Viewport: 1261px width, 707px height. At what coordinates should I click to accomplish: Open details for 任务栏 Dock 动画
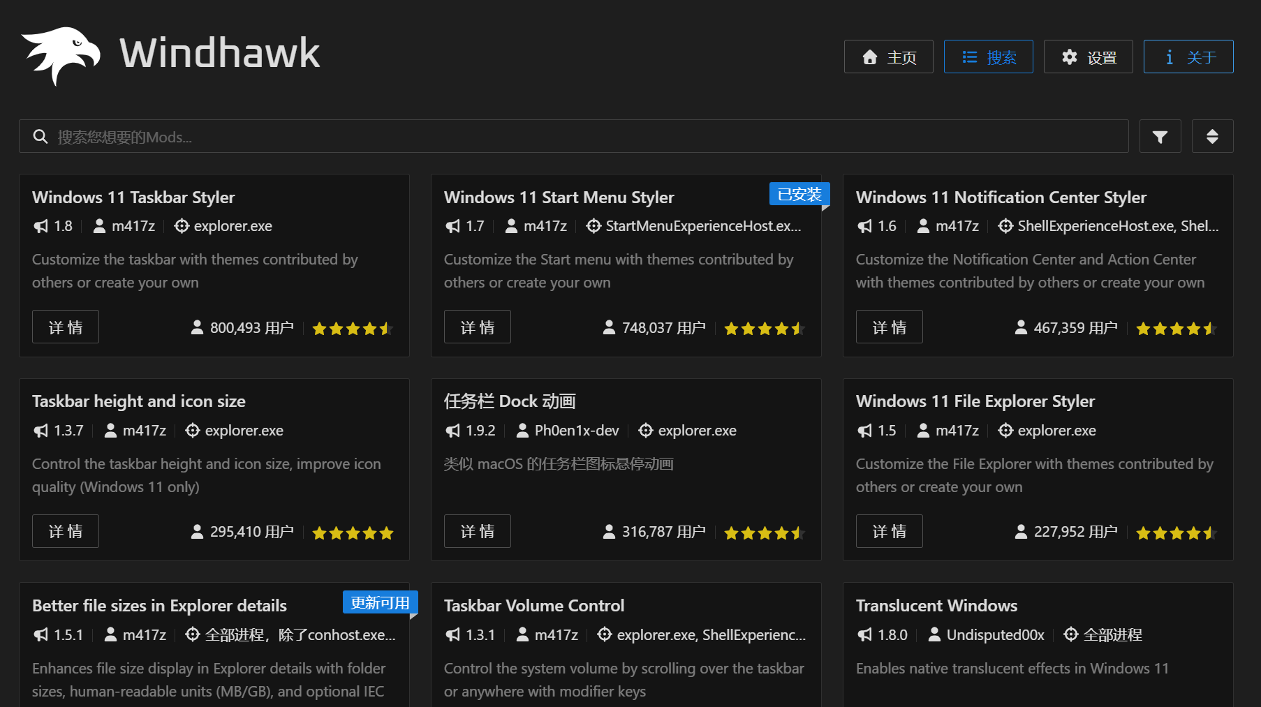[478, 531]
